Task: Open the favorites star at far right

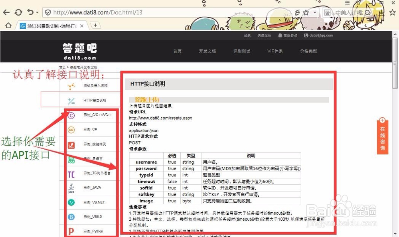Action: point(393,12)
